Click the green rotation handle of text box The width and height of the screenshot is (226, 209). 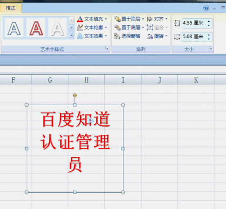(x=75, y=95)
